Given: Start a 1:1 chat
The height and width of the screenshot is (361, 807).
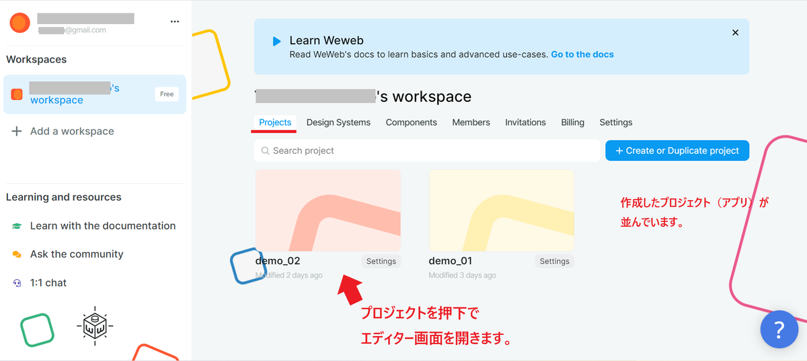Looking at the screenshot, I should click(48, 283).
